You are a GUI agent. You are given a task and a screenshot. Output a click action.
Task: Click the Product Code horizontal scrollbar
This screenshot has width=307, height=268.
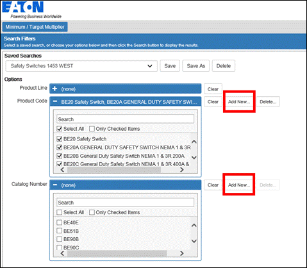point(114,170)
